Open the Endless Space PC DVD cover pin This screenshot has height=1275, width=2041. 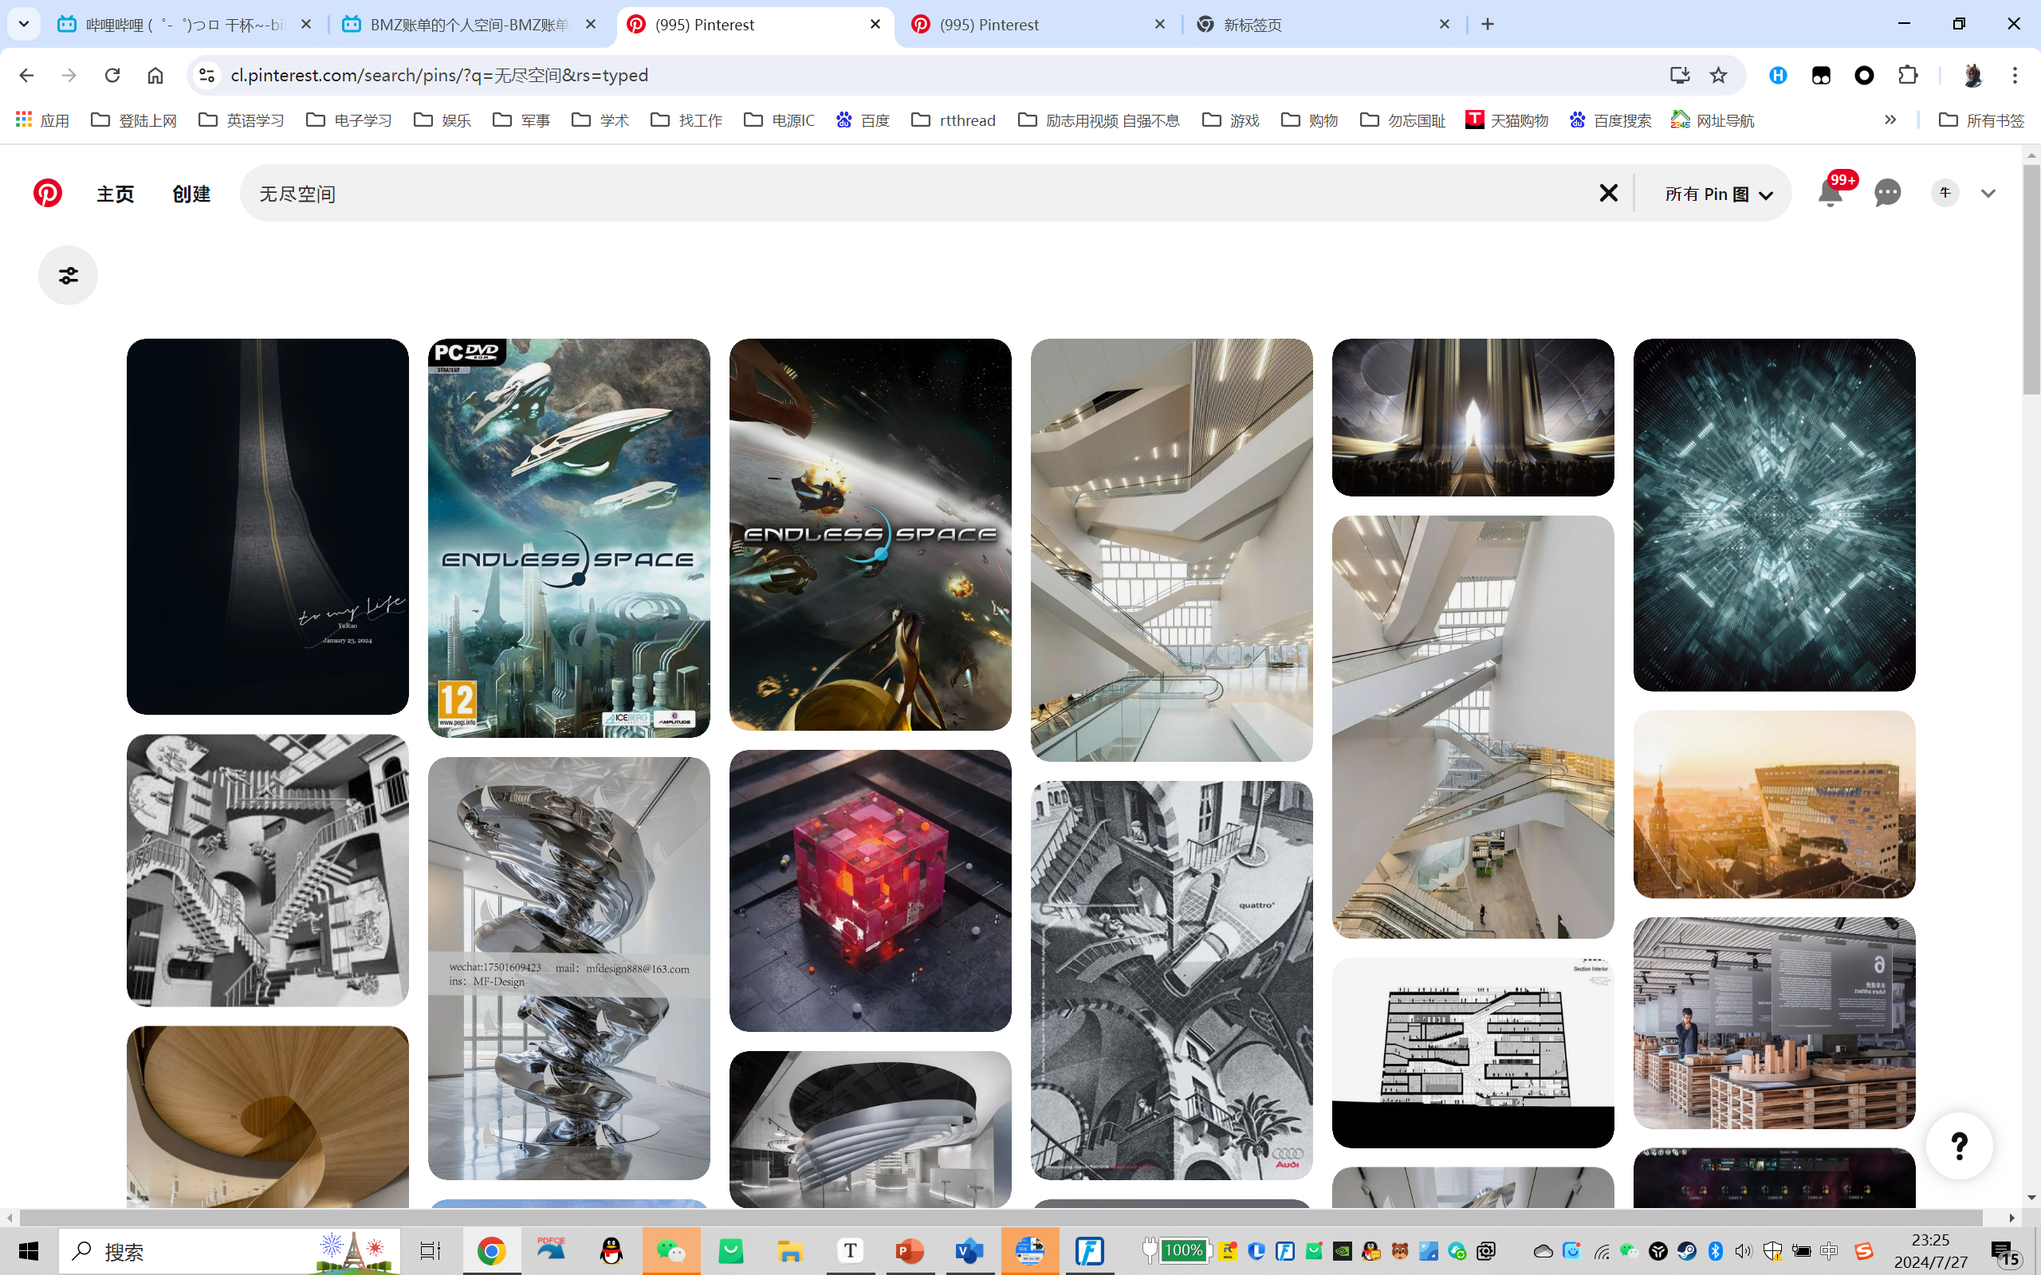pyautogui.click(x=568, y=538)
